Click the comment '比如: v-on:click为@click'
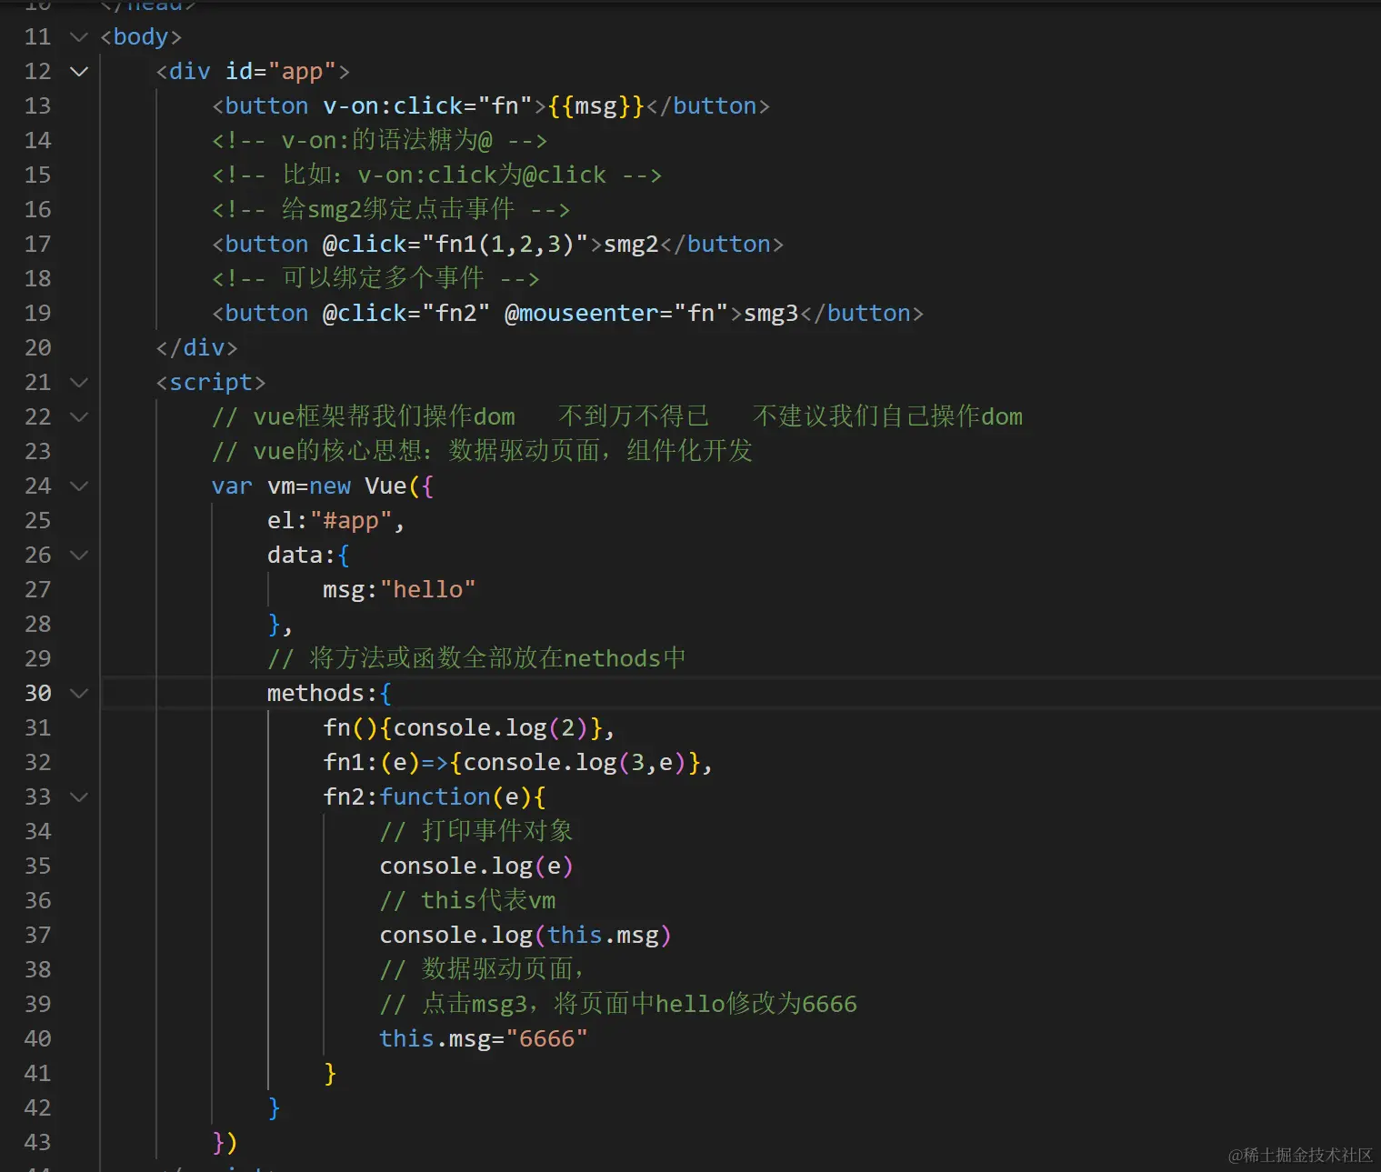Image resolution: width=1381 pixels, height=1172 pixels. (x=436, y=175)
